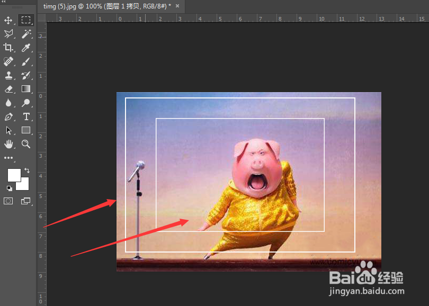Change the screen mode
The image size is (429, 306).
(26, 201)
